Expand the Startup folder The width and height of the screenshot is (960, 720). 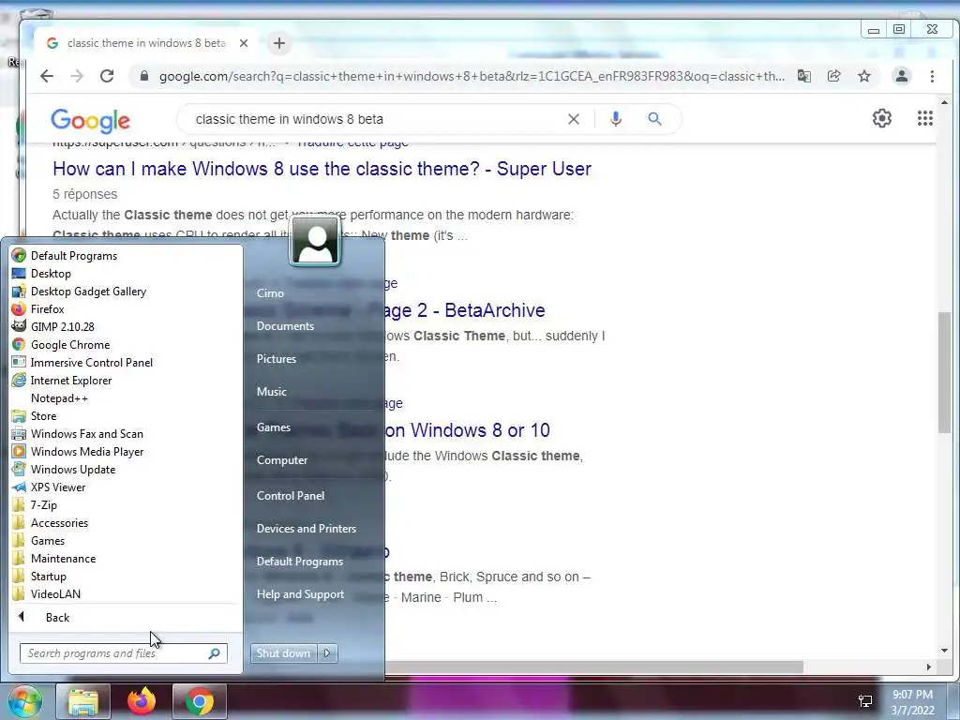tap(49, 576)
